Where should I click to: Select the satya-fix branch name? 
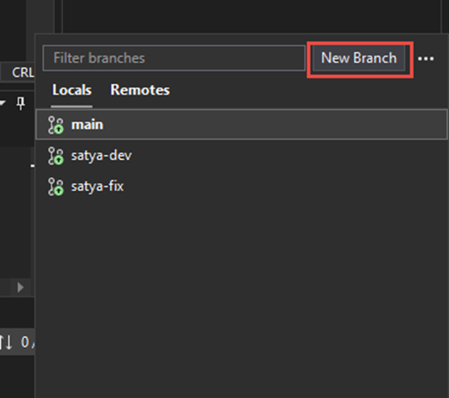coord(97,186)
